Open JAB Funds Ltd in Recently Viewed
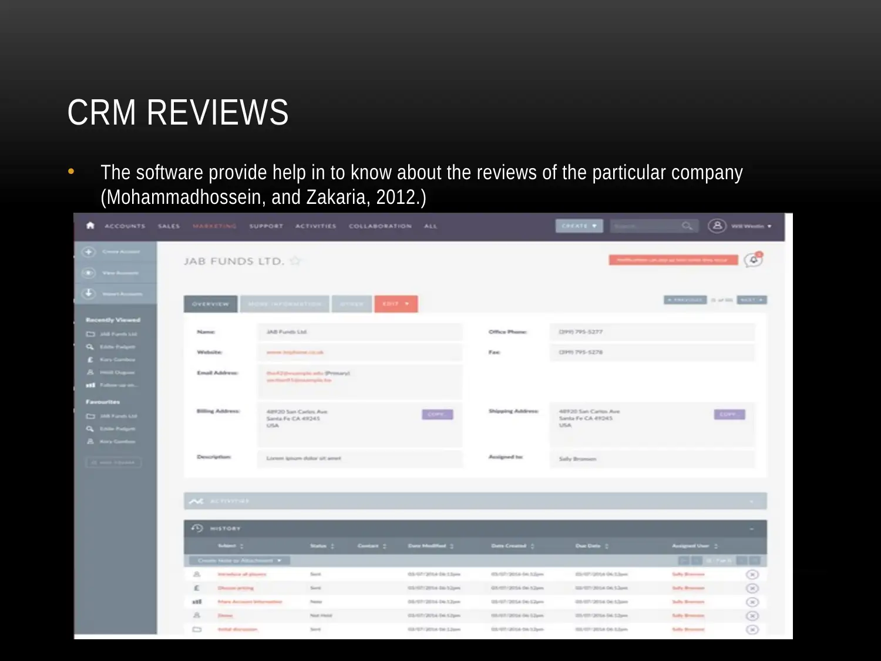The width and height of the screenshot is (881, 661). (118, 334)
